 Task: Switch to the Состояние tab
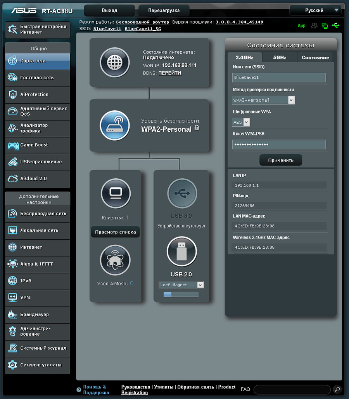pyautogui.click(x=315, y=57)
